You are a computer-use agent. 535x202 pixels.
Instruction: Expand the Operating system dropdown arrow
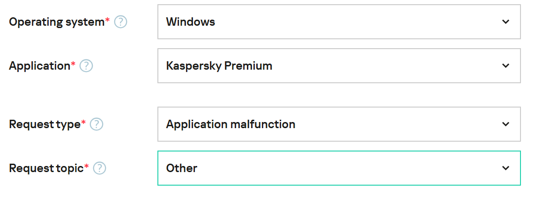[505, 22]
